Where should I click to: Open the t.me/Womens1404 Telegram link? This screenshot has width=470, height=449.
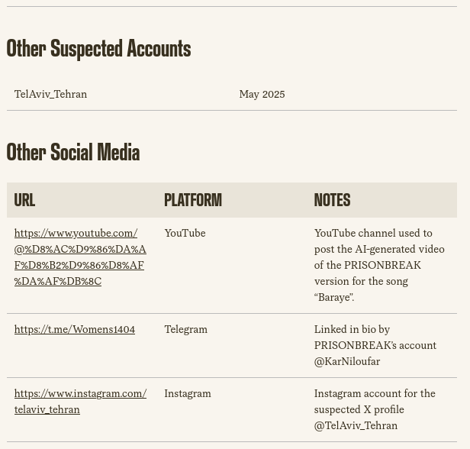(x=74, y=329)
